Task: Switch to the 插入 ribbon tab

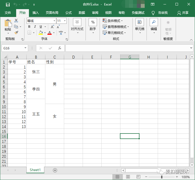Action: pos(35,13)
